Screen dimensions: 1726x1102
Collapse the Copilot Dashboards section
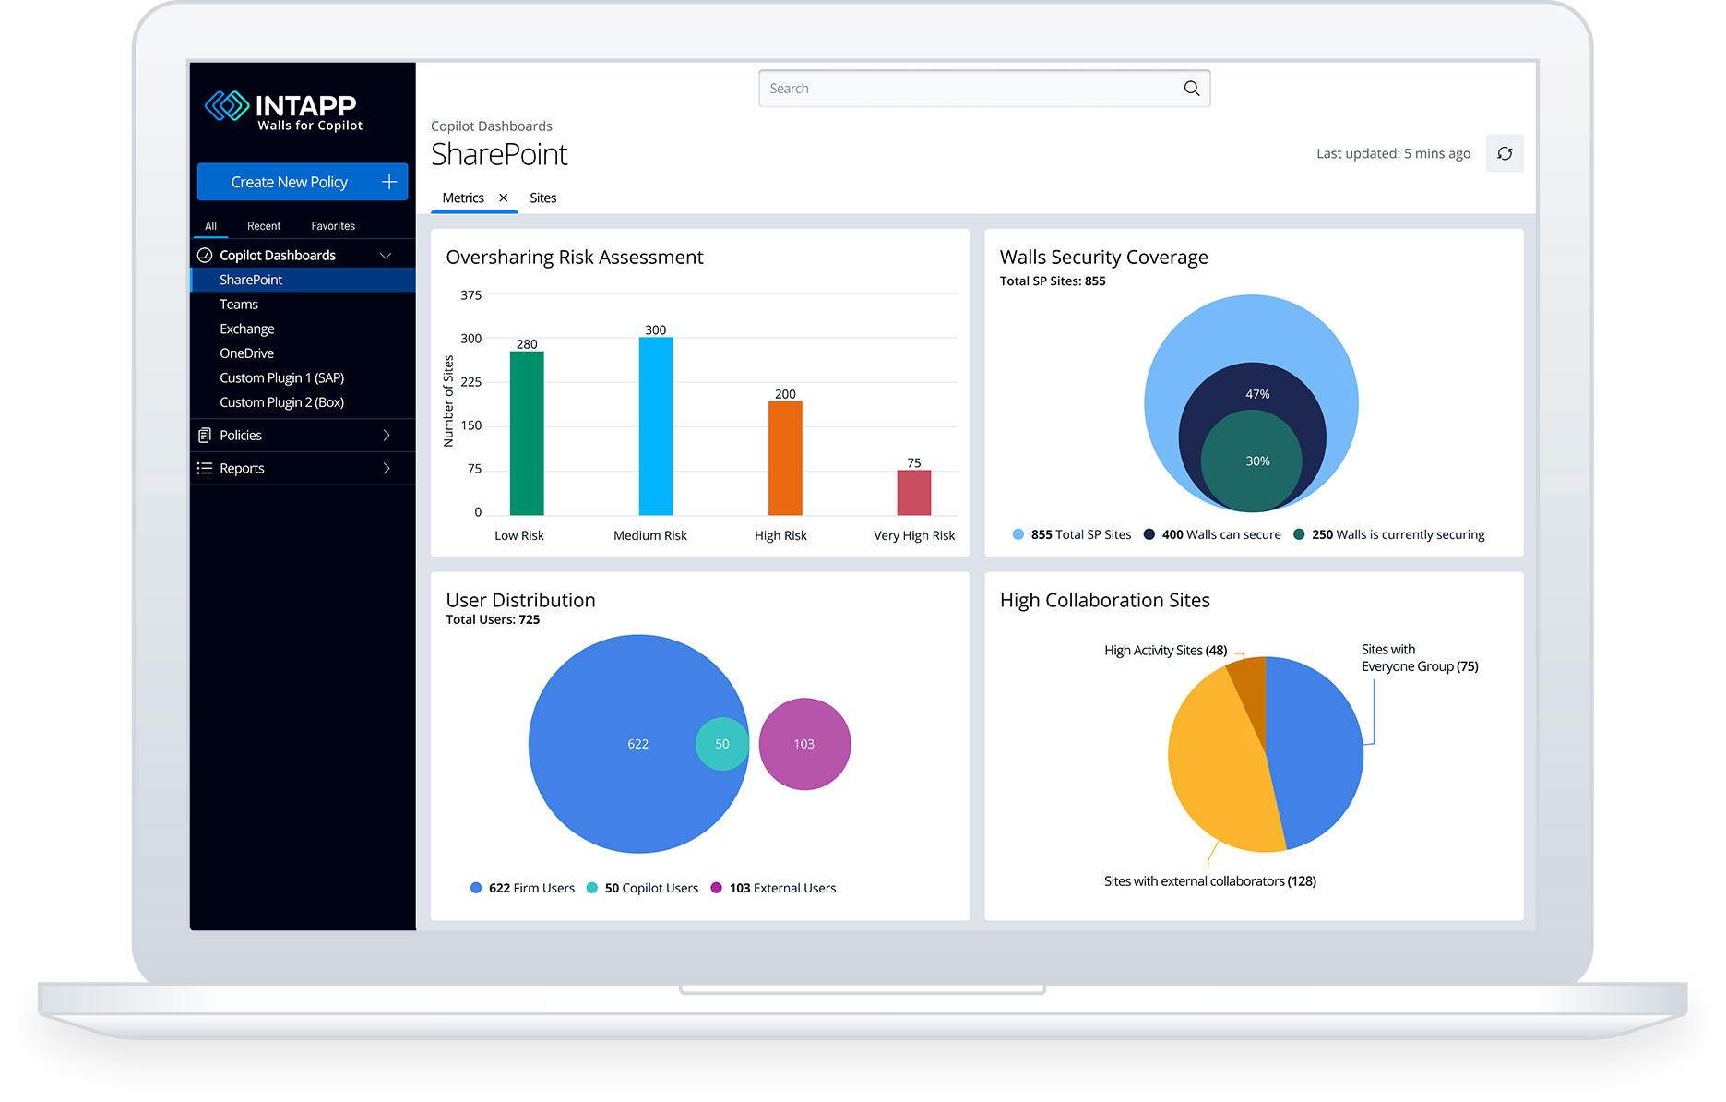[387, 255]
